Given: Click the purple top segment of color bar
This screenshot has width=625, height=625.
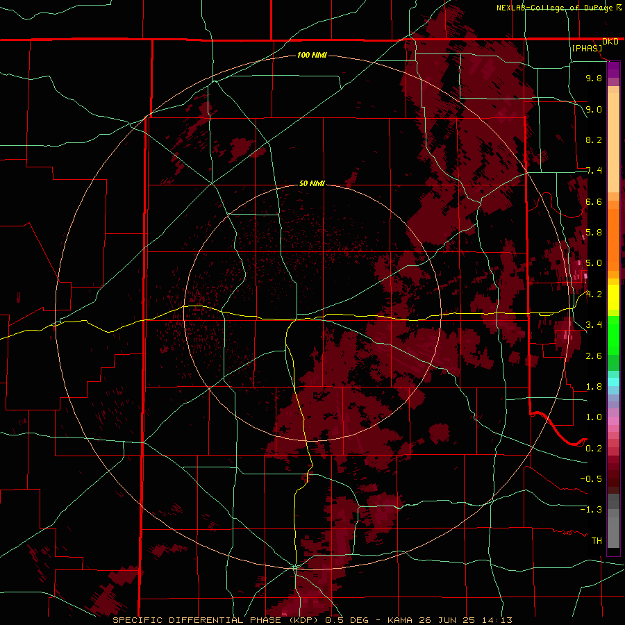Looking at the screenshot, I should pyautogui.click(x=613, y=69).
